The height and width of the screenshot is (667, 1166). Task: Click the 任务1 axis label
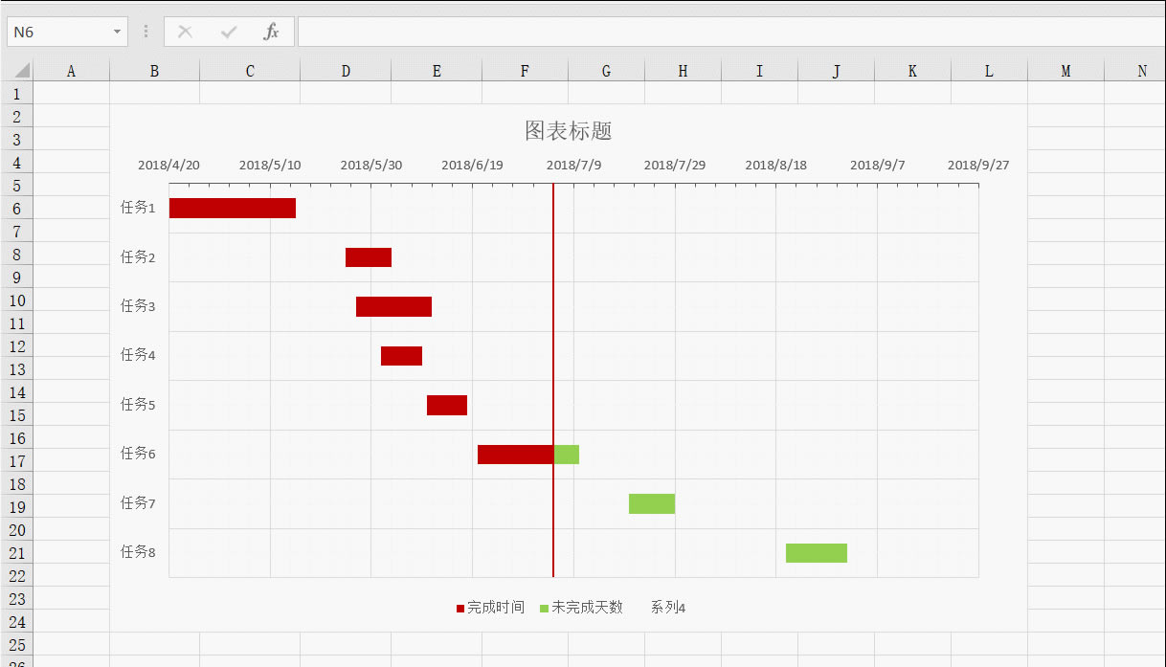[138, 208]
